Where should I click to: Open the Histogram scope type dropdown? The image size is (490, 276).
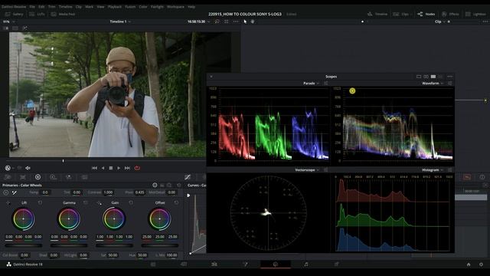point(433,170)
